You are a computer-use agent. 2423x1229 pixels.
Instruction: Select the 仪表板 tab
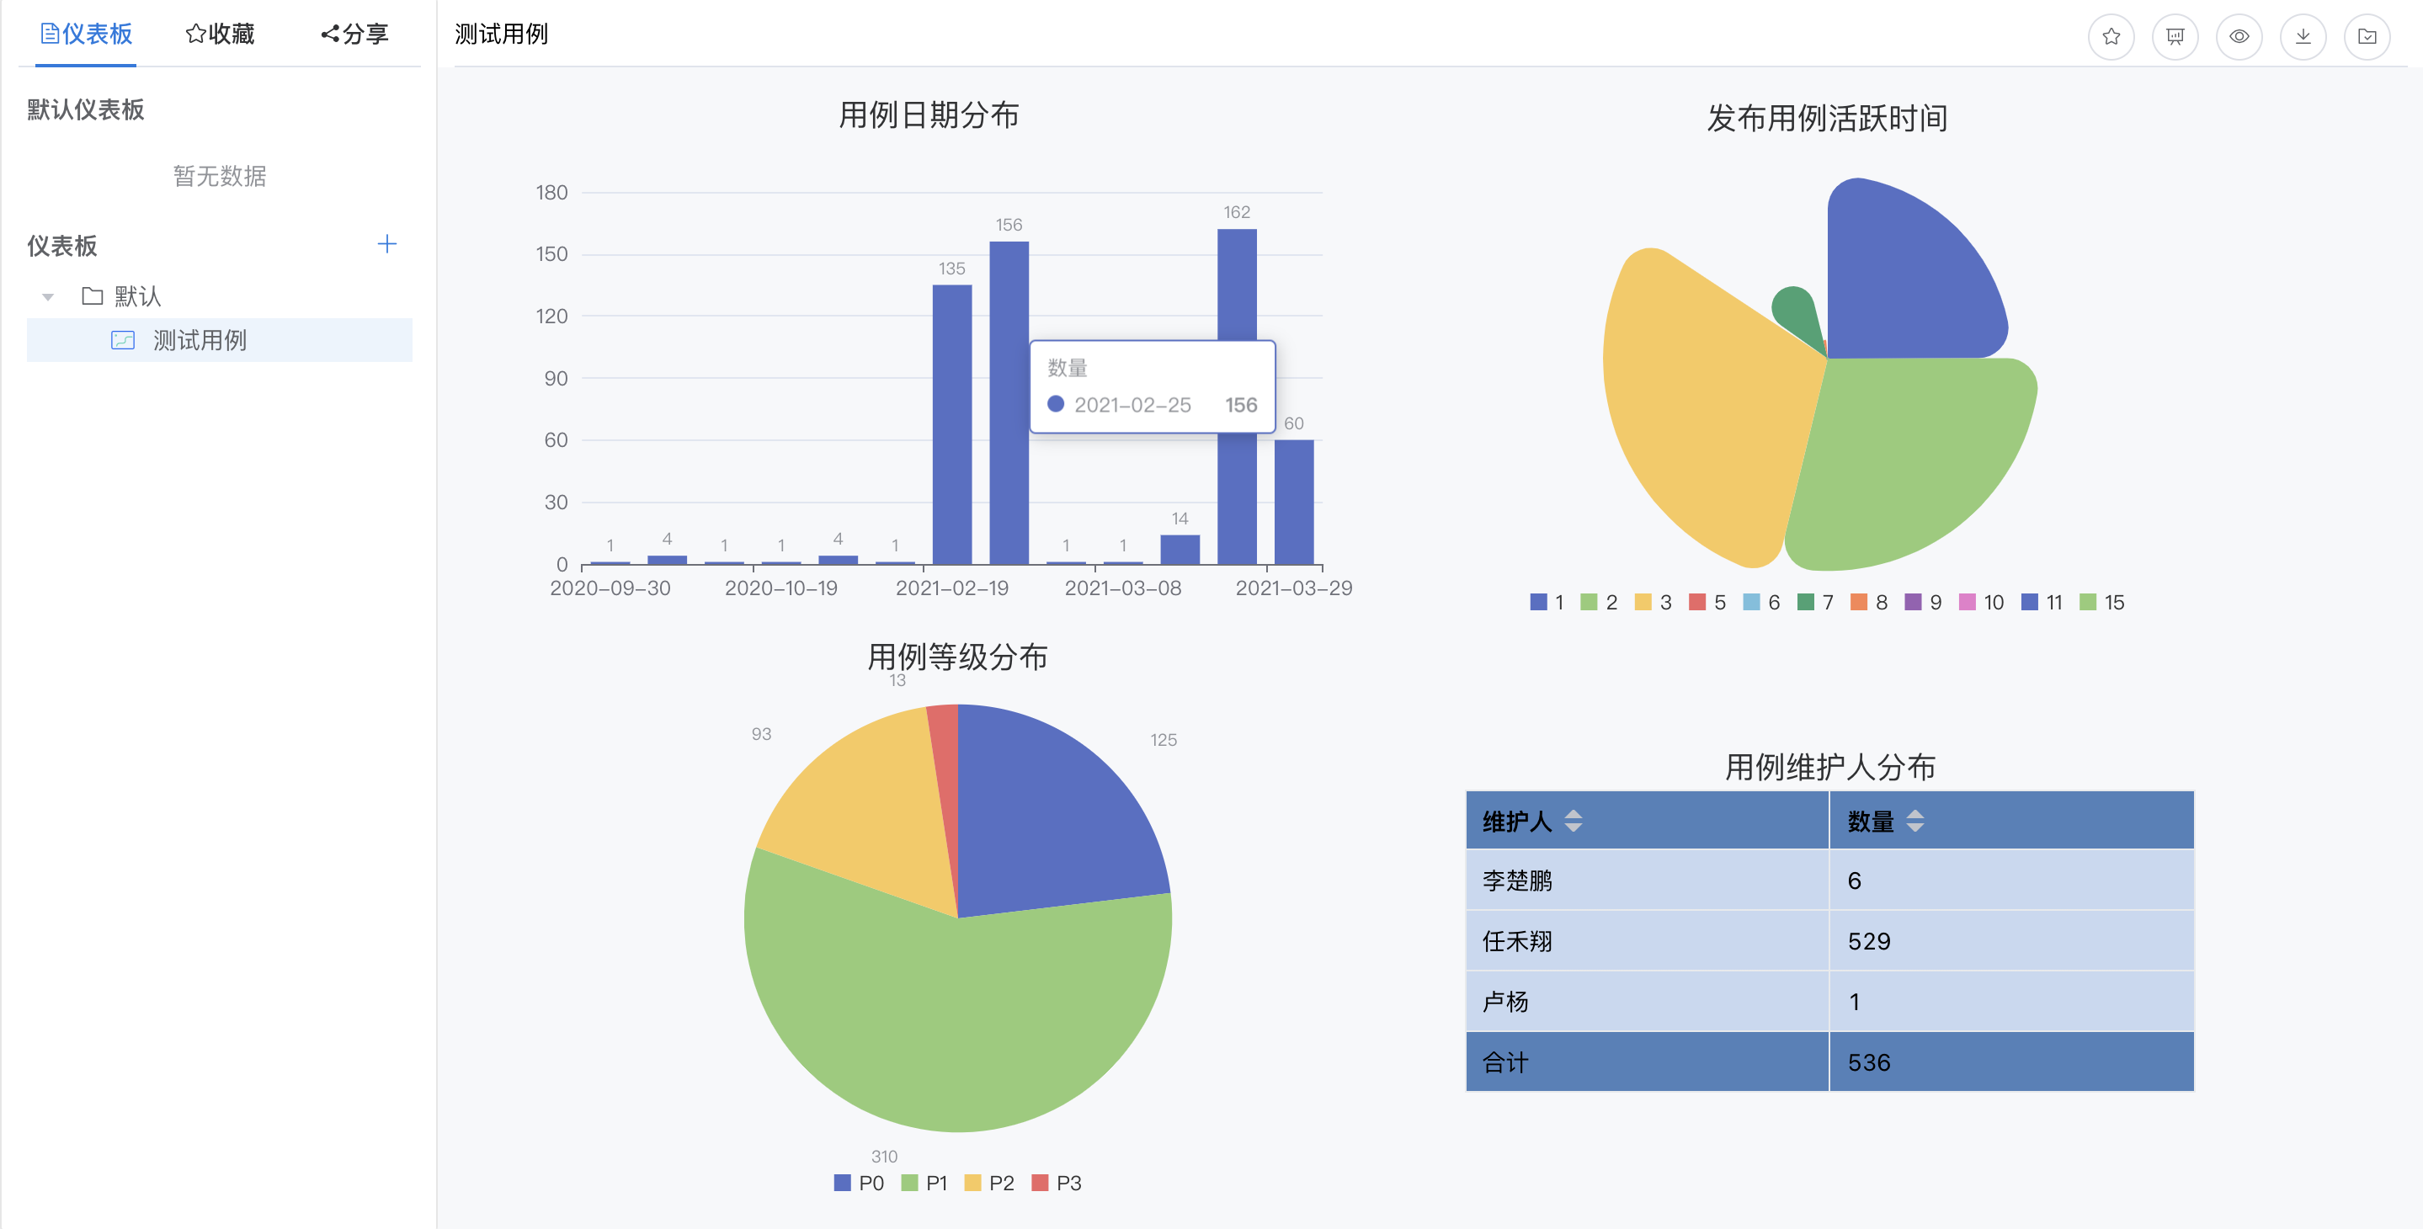click(86, 34)
